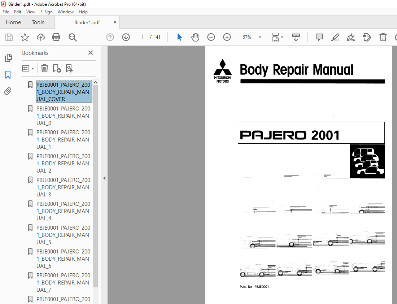Open the Window menu
The height and width of the screenshot is (304, 397).
click(66, 12)
